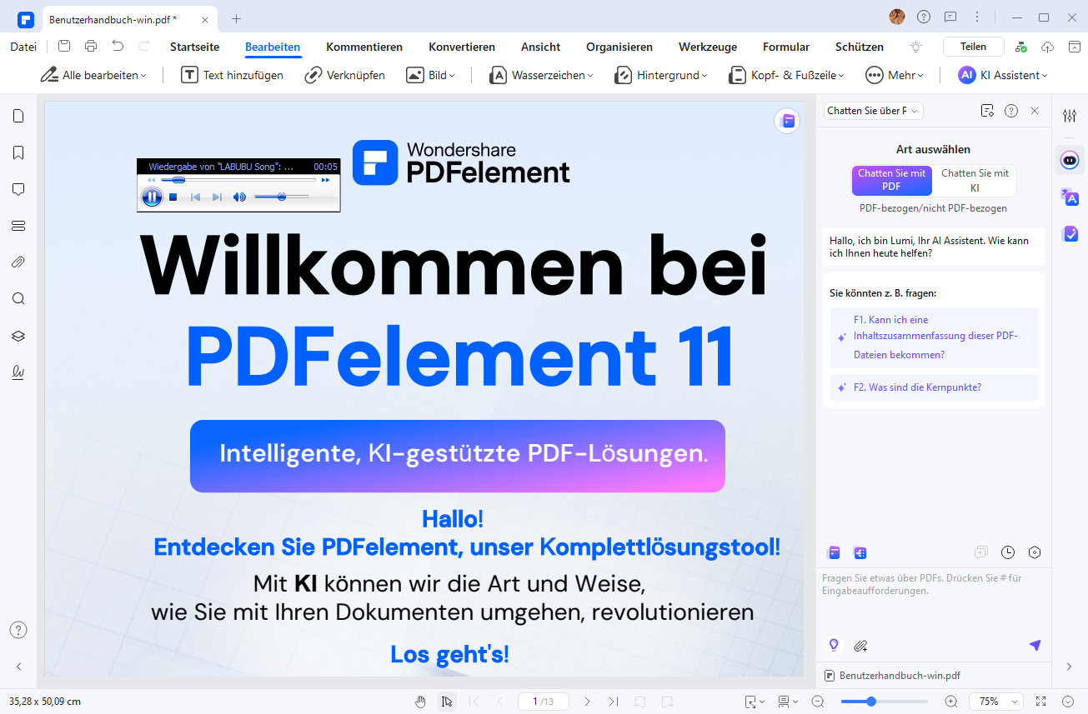Open the Chatten Sie über PDF combo box
The width and height of the screenshot is (1088, 714).
(x=873, y=111)
